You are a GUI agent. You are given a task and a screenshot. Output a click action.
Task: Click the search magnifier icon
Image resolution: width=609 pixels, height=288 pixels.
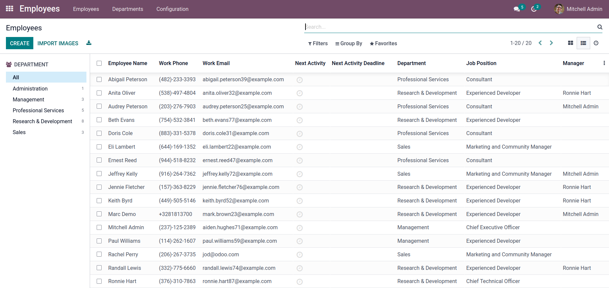pos(600,27)
